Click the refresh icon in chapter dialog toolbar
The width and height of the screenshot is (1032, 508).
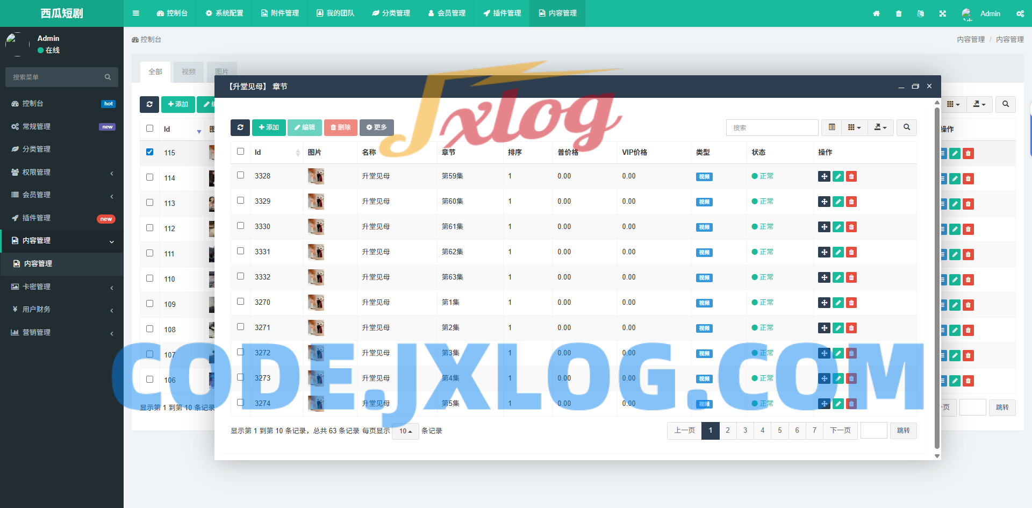[240, 127]
